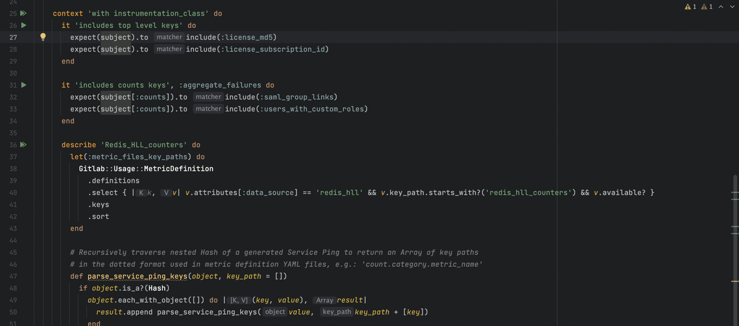739x326 pixels.
Task: Run the 'Redis_HLL_counters' describe block
Action: [23, 145]
